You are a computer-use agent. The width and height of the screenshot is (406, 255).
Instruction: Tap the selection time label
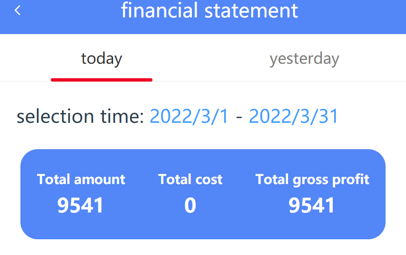pos(80,116)
